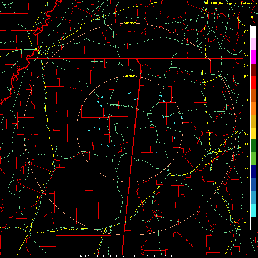Click the 'TH' threshold legend label
Viewport: 258px width, 258px height.
pyautogui.click(x=246, y=224)
